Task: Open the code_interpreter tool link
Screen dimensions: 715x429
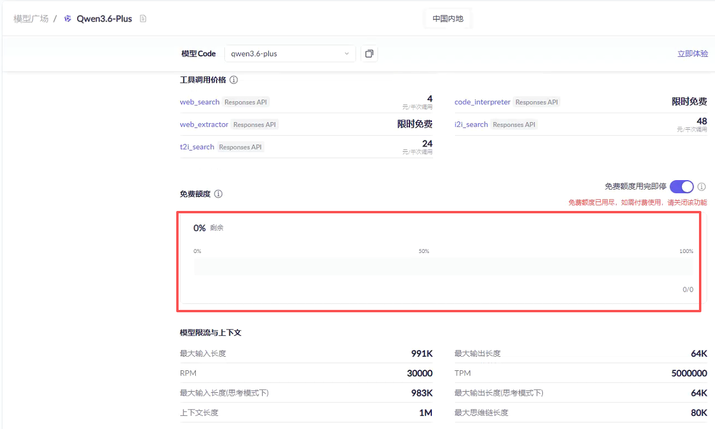Action: (482, 102)
